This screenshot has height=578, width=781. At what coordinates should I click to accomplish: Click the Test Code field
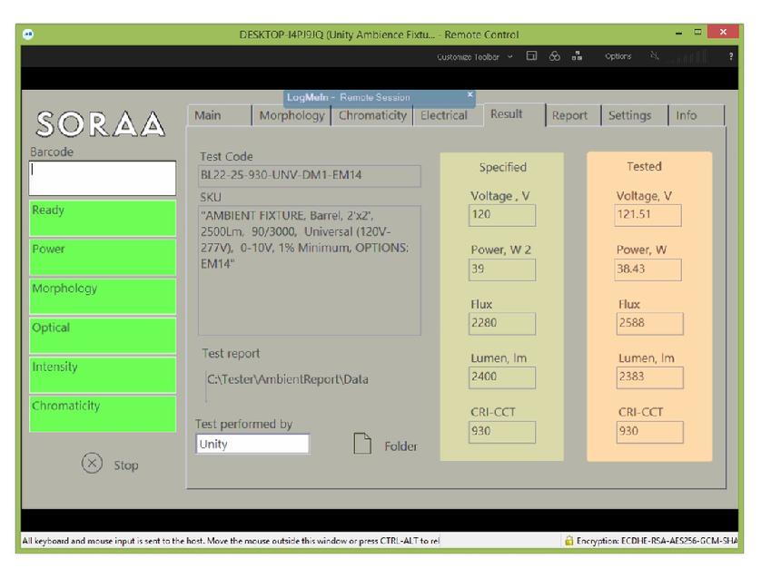tap(310, 176)
